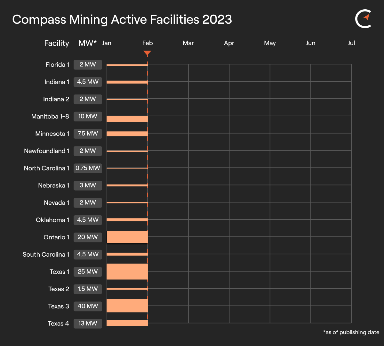The image size is (384, 346).
Task: Click the 10 MW badge for Manitoba 1-8
Action: [88, 117]
